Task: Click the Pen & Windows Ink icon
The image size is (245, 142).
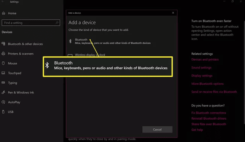Action: pyautogui.click(x=3, y=92)
